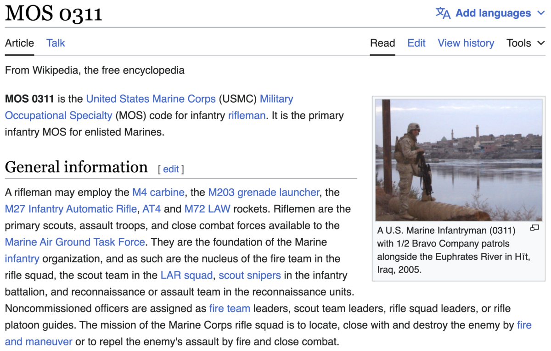Open M203 grenade launcher link

(264, 192)
